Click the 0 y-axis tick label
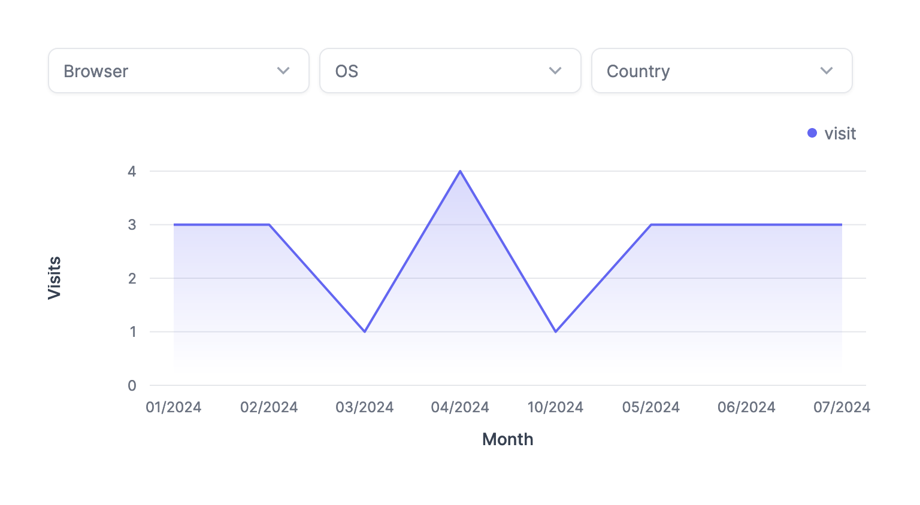The width and height of the screenshot is (920, 505). [x=132, y=386]
